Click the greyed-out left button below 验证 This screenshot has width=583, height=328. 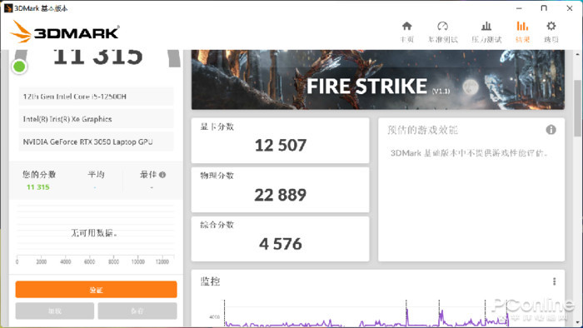[55, 311]
